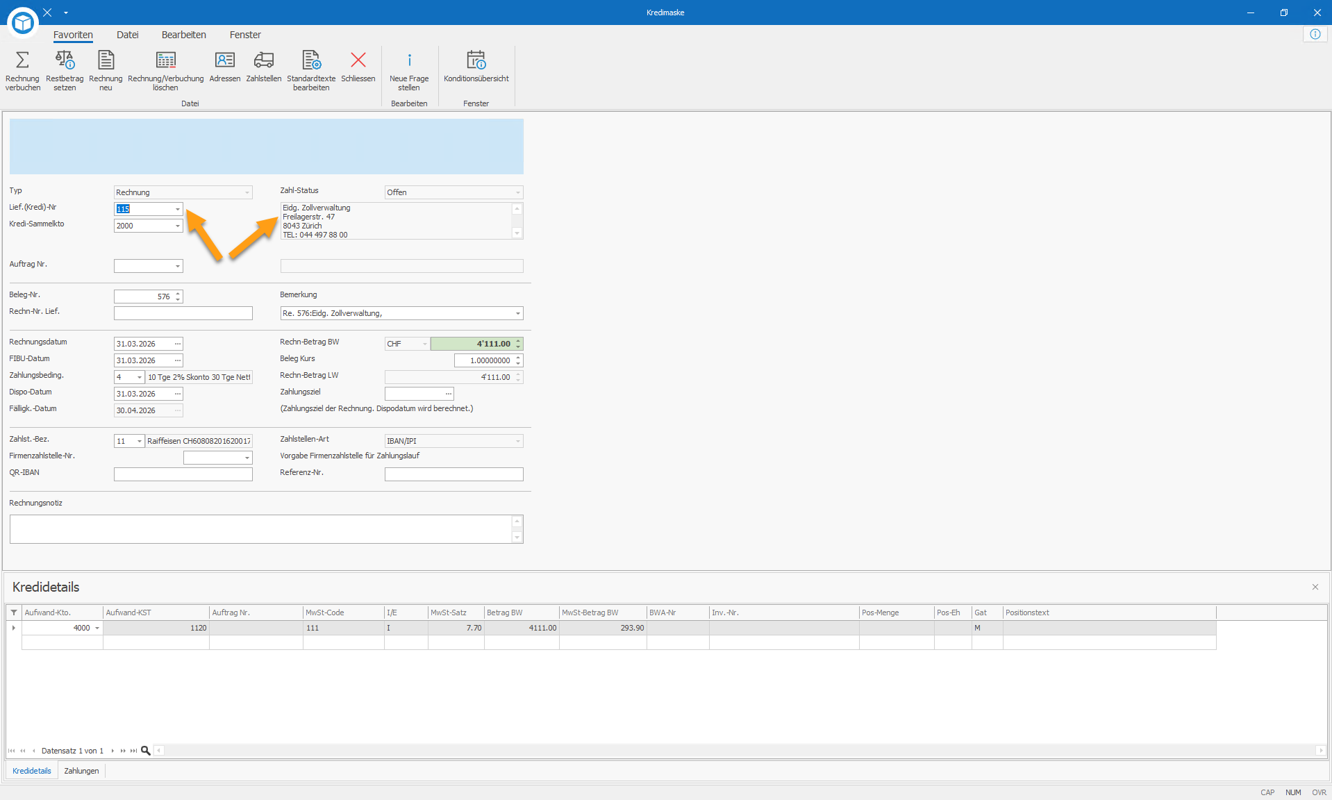Select the Aufwand-KST cell 1120
Image resolution: width=1332 pixels, height=800 pixels.
tap(156, 628)
